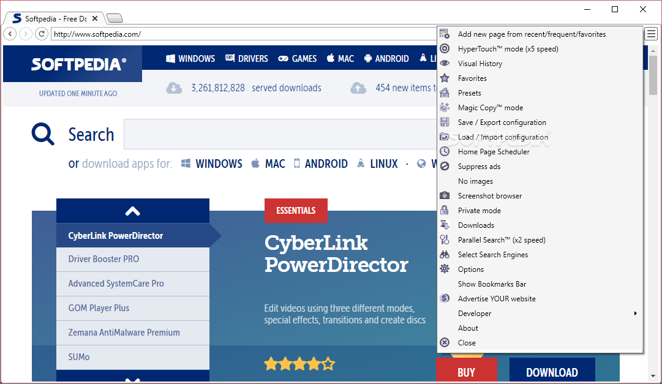Open Favorites menu entry

coord(540,78)
